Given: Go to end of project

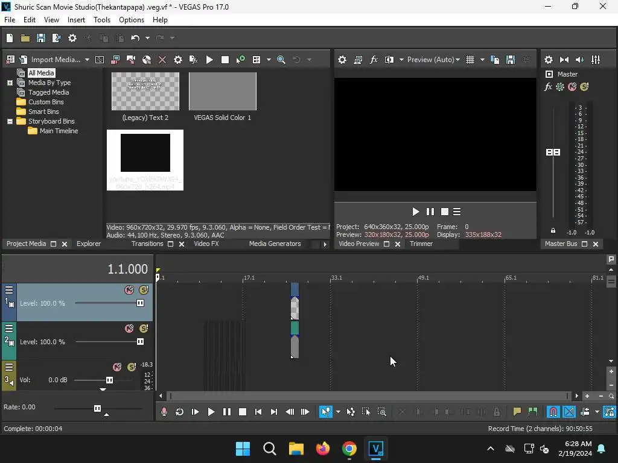Looking at the screenshot, I should pos(274,412).
